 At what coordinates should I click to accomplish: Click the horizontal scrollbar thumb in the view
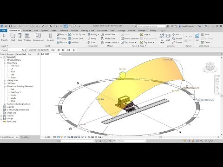[161, 137]
